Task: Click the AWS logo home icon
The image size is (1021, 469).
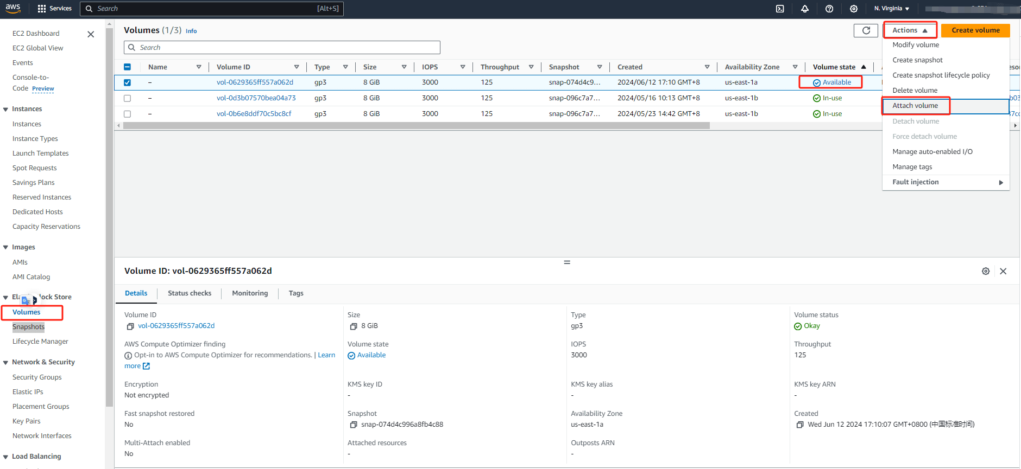Action: pos(13,8)
